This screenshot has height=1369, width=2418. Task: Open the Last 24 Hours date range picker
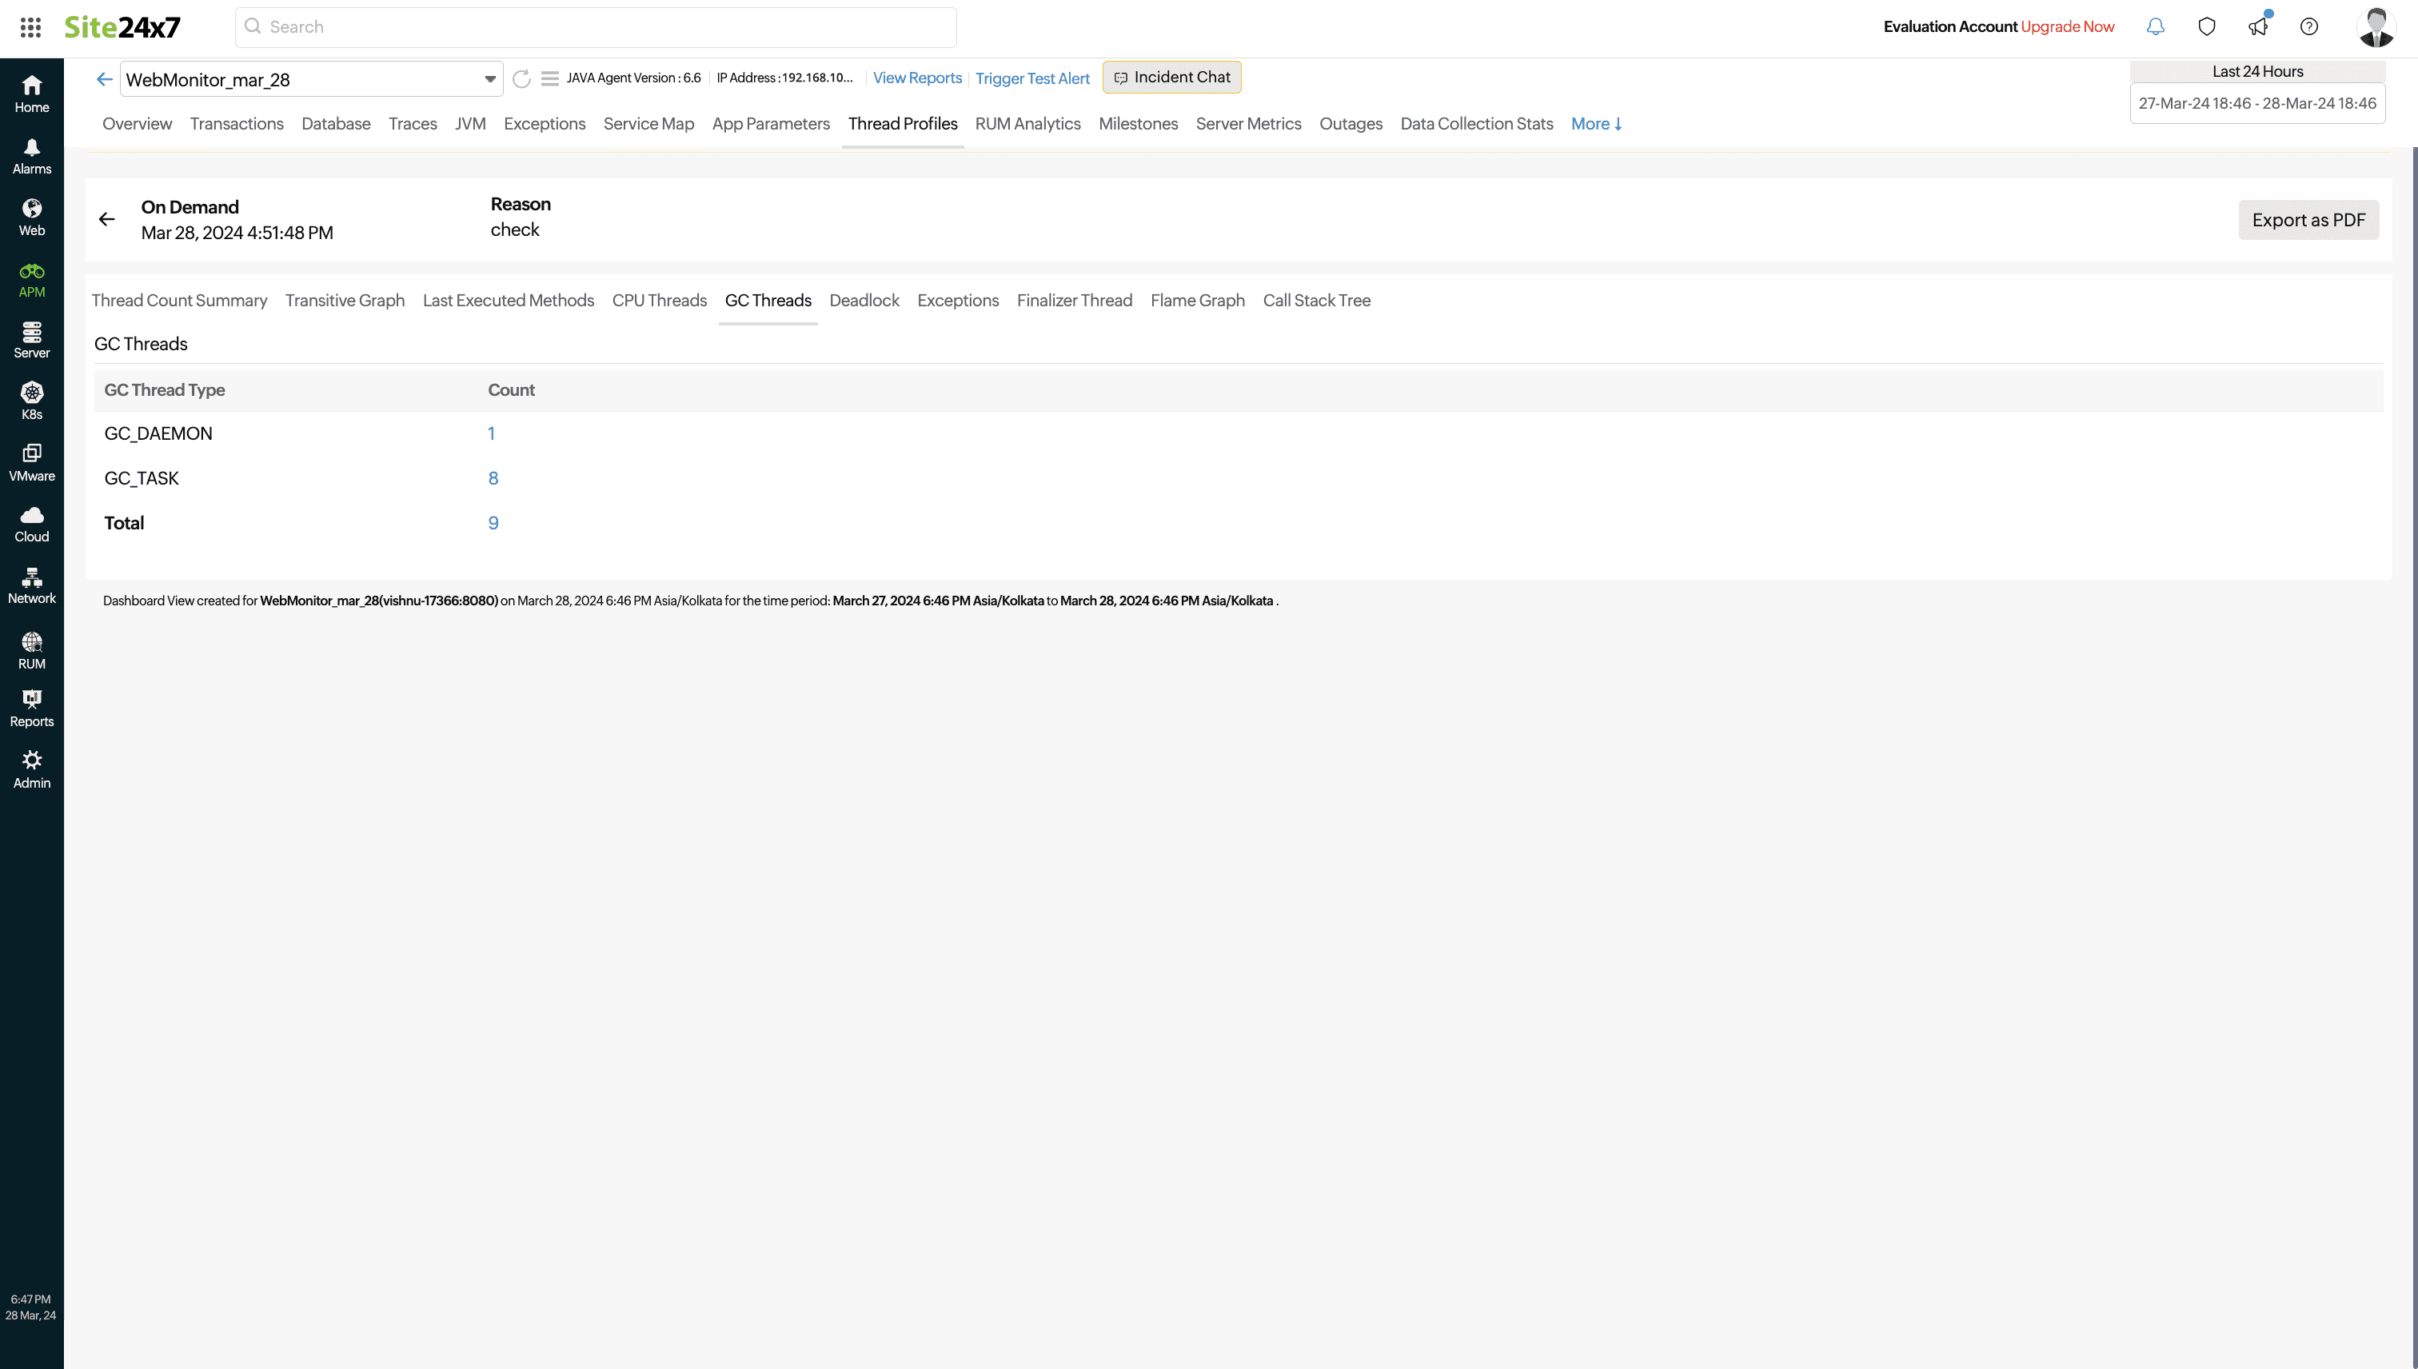2256,103
